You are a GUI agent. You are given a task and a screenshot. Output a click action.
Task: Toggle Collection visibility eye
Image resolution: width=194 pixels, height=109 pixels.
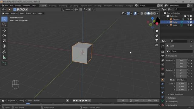click(x=188, y=16)
